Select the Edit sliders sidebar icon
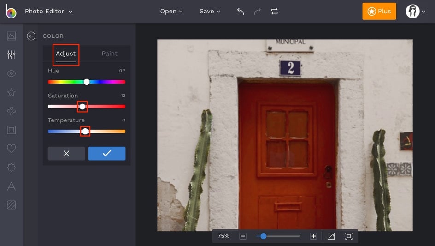The width and height of the screenshot is (435, 246). point(12,55)
